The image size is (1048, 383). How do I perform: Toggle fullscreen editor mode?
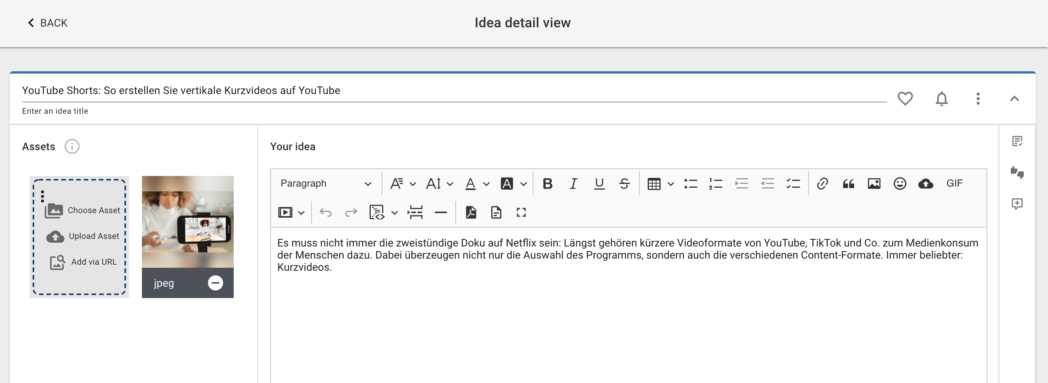click(521, 212)
